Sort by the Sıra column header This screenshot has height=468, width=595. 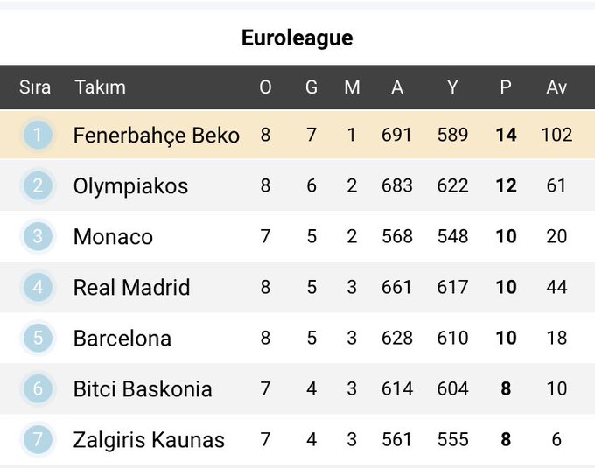coord(35,87)
